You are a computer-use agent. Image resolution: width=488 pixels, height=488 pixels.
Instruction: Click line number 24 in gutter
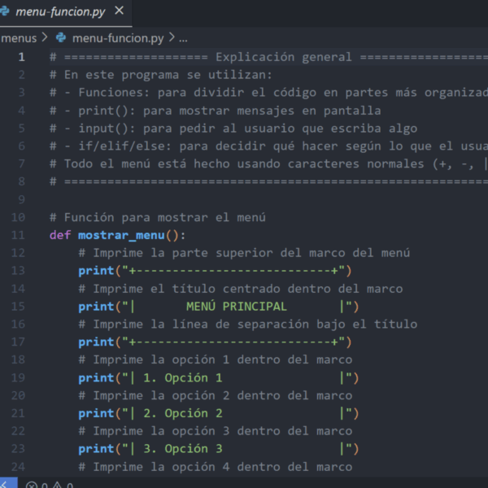pyautogui.click(x=18, y=467)
